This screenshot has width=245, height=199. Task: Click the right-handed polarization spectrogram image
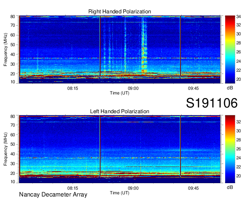pos(120,49)
